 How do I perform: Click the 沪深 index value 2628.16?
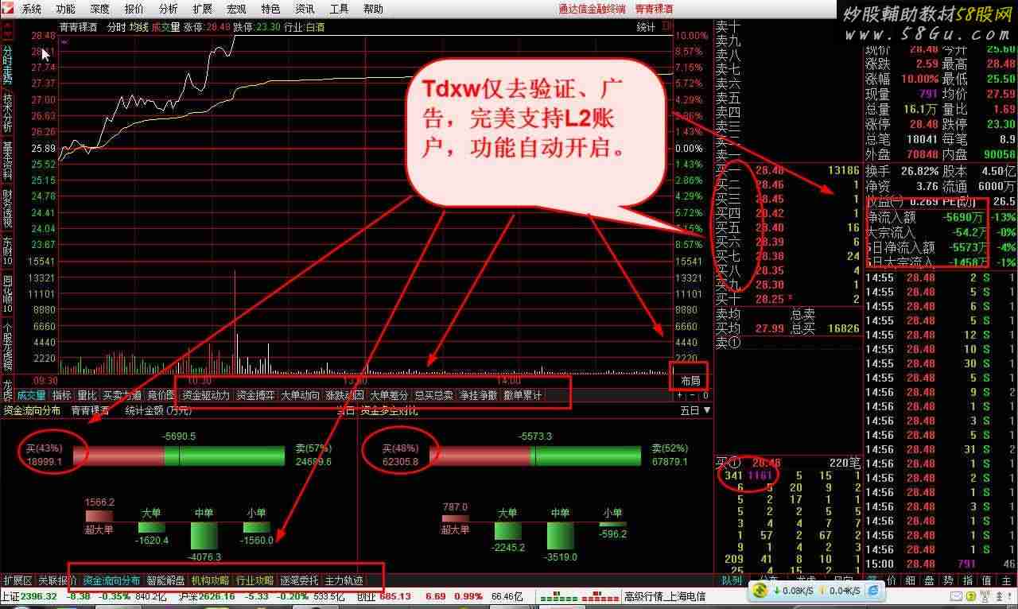click(x=216, y=596)
